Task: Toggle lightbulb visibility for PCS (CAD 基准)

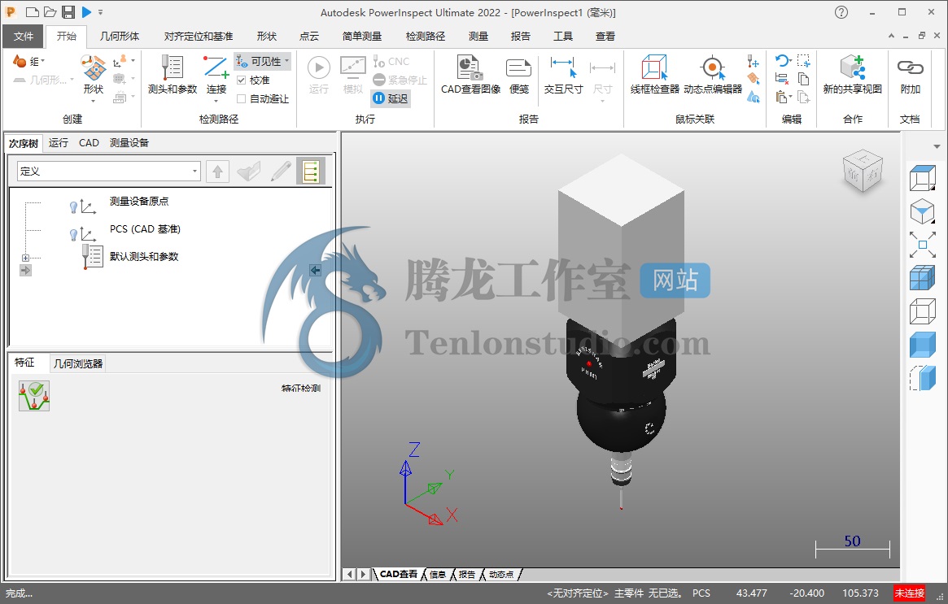Action: coord(74,234)
